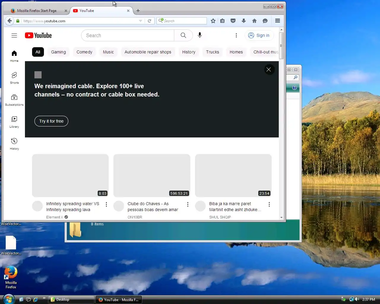Open Library in YouTube sidebar

(14, 122)
